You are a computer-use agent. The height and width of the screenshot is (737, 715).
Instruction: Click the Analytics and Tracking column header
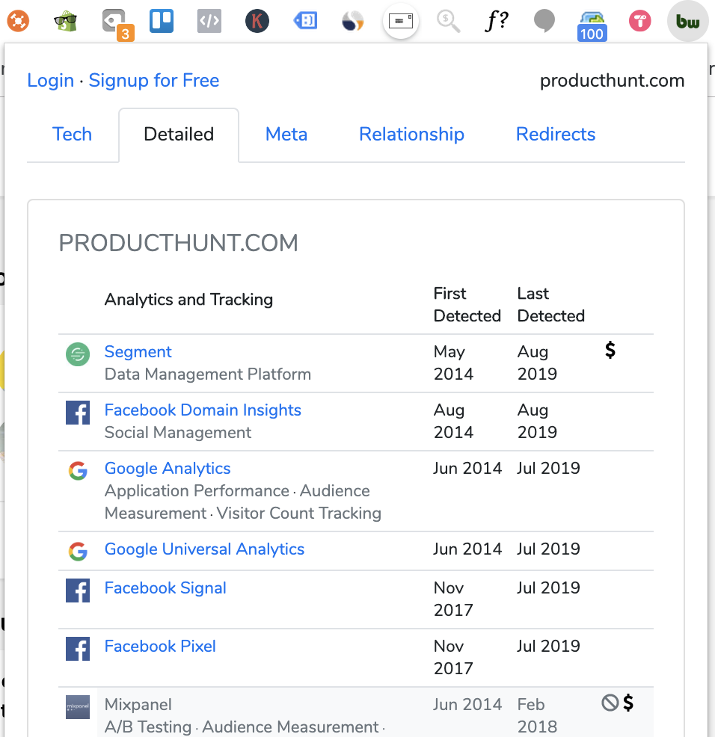click(188, 300)
